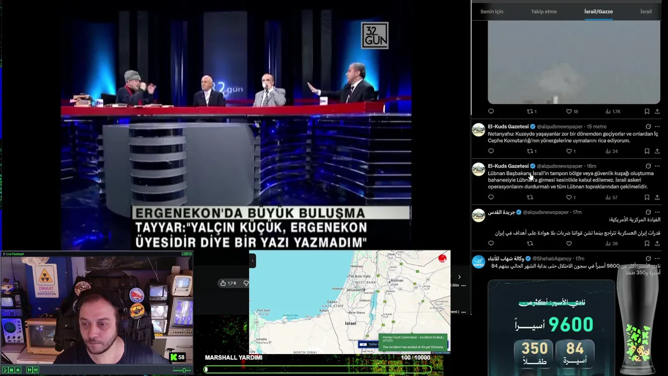Open the İsrail tab
668x376 pixels.
pyautogui.click(x=646, y=11)
